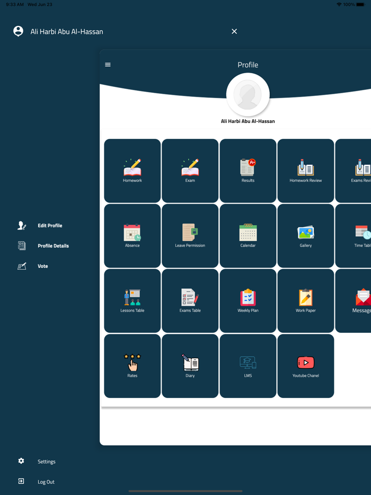Choose Vote from the side menu

(x=42, y=266)
